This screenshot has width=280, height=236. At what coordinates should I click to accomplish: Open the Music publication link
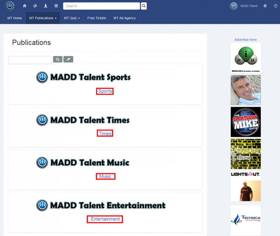[105, 176]
